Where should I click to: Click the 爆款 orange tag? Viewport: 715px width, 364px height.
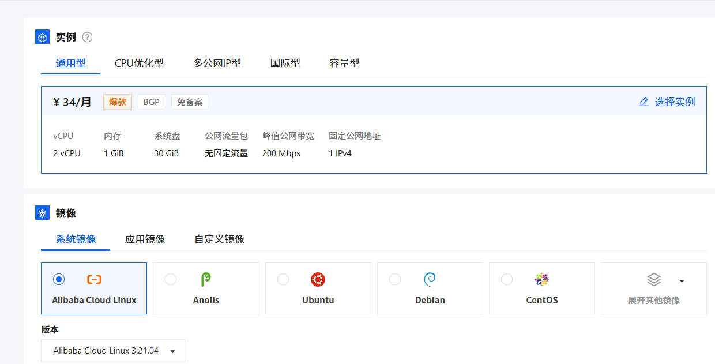118,102
